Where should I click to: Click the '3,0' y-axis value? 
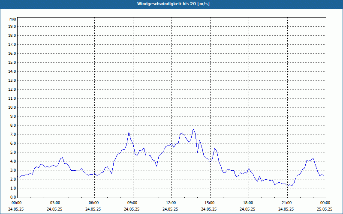[13, 170]
